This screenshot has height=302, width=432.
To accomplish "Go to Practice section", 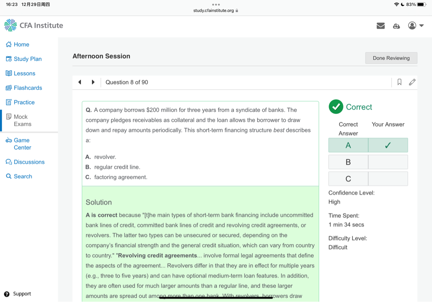I will coord(24,102).
